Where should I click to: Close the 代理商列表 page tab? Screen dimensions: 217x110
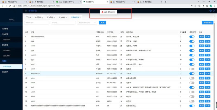pyautogui.click(x=80, y=17)
